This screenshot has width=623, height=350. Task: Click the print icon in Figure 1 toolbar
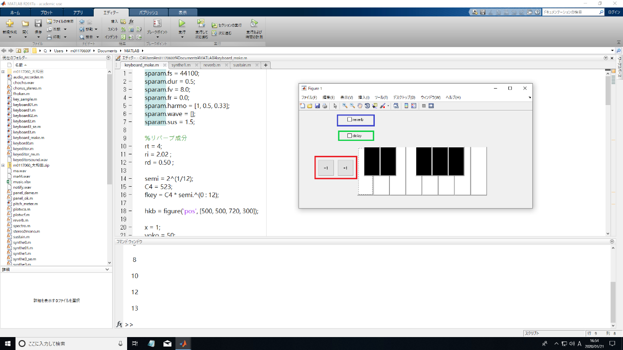click(x=325, y=106)
